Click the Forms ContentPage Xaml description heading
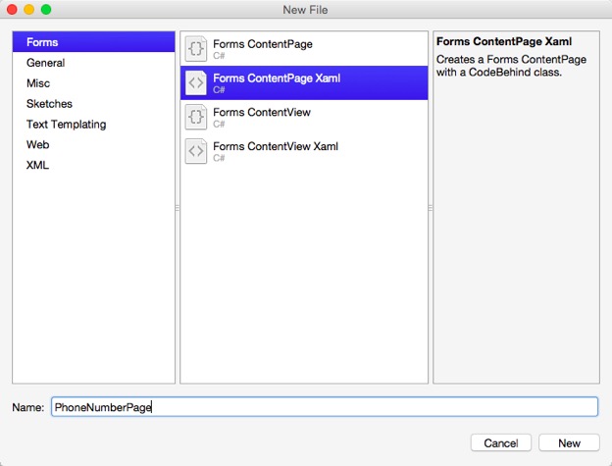Viewport: 612px width, 466px height. 504,41
